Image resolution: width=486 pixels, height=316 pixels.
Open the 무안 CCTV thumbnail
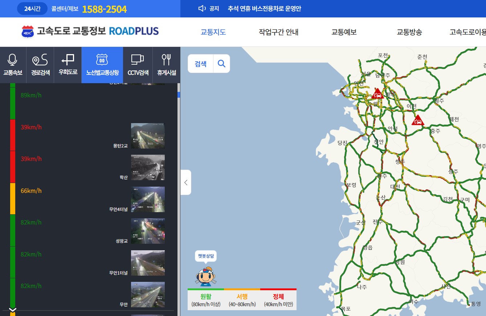coord(148,295)
